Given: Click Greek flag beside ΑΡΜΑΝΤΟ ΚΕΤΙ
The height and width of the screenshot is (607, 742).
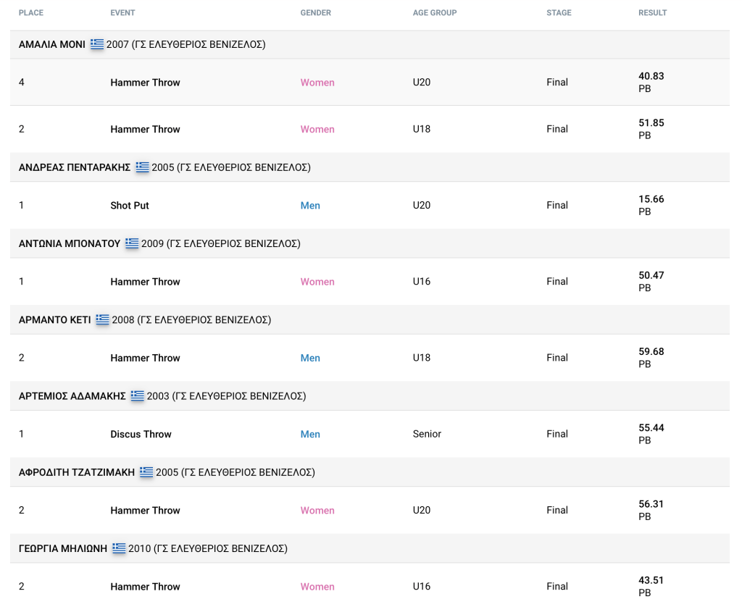Looking at the screenshot, I should point(102,319).
